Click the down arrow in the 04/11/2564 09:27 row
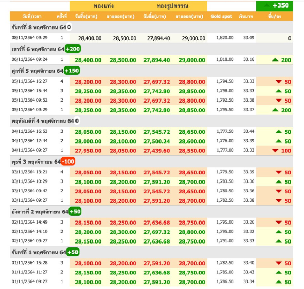This screenshot has height=289, width=304. click(x=275, y=150)
